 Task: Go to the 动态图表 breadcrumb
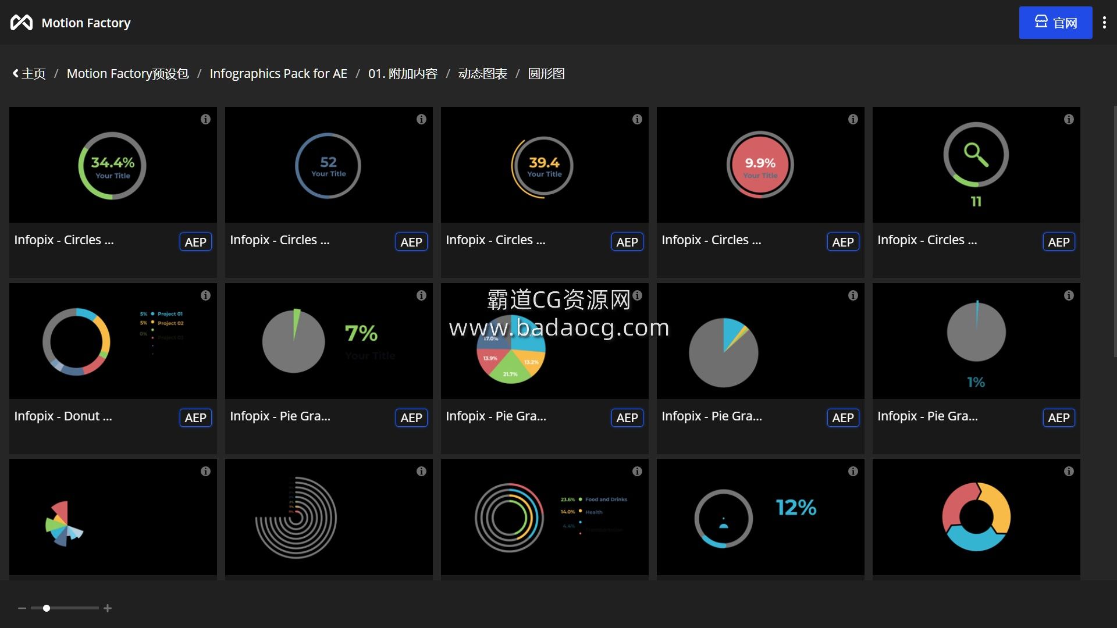click(x=482, y=74)
